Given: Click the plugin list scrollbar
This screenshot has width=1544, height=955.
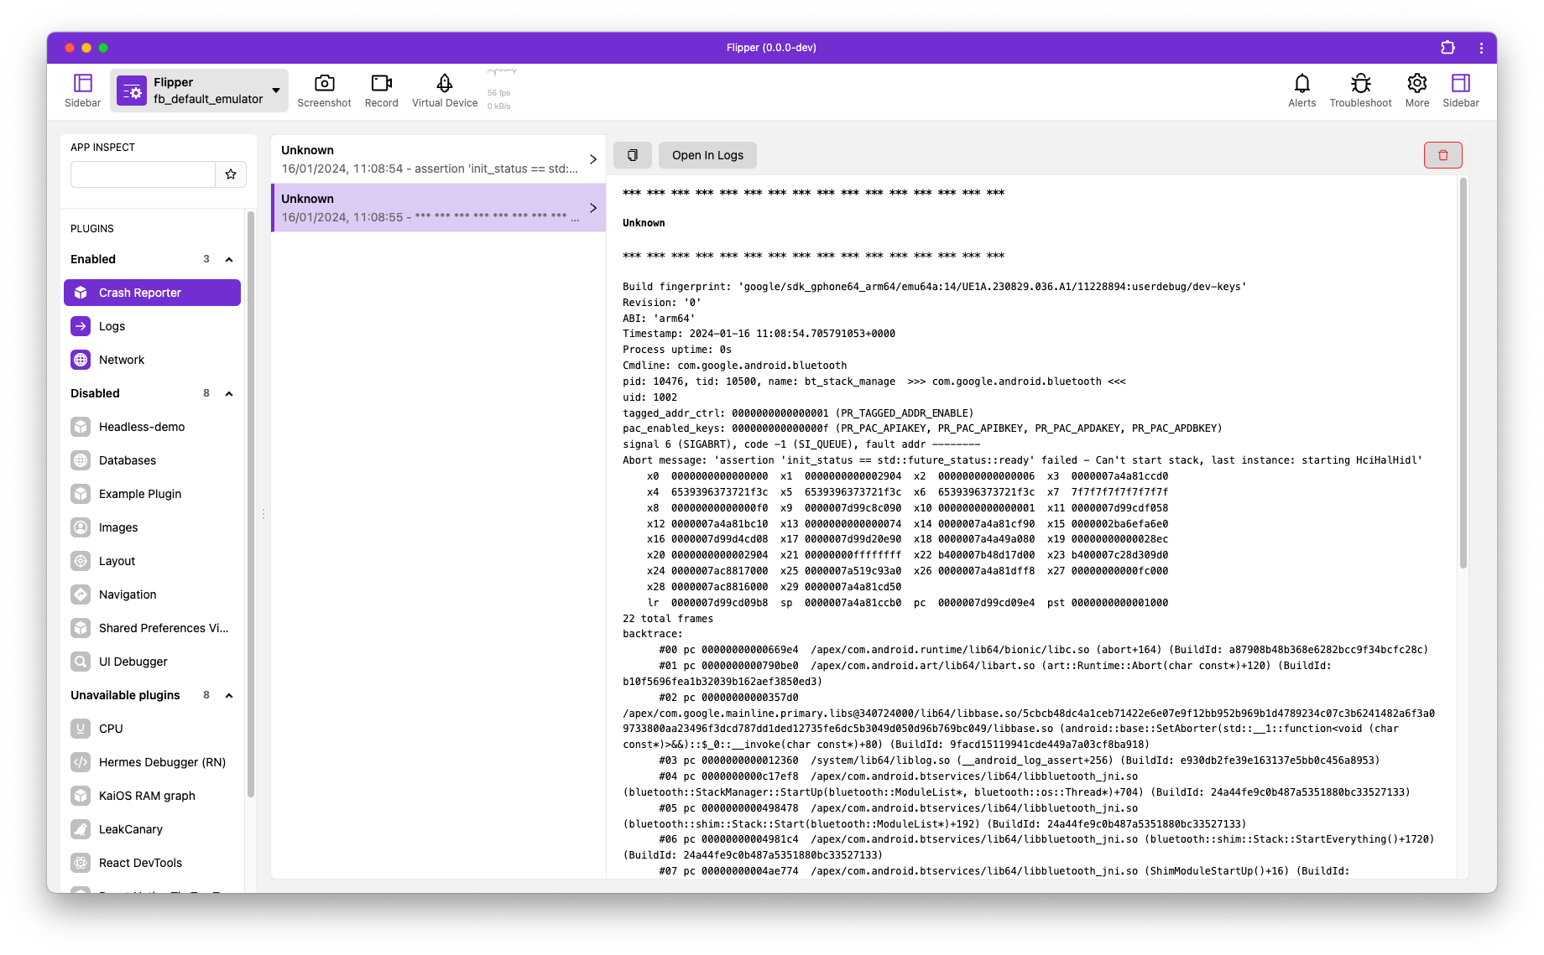Looking at the screenshot, I should click(250, 504).
